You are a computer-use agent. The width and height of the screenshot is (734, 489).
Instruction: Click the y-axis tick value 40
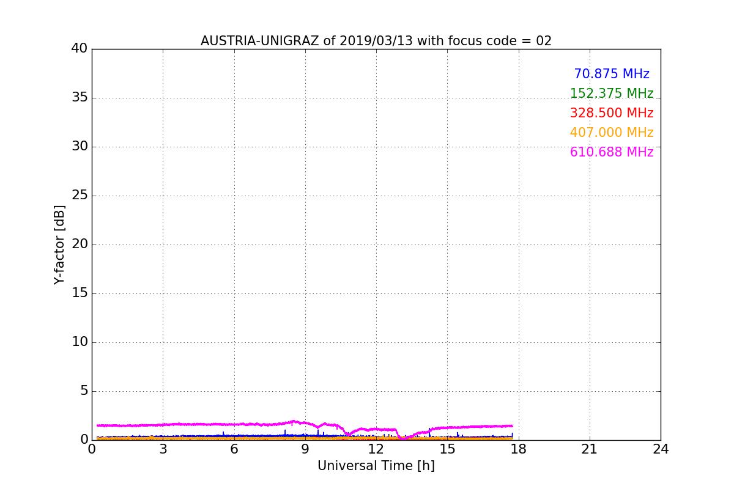click(80, 48)
